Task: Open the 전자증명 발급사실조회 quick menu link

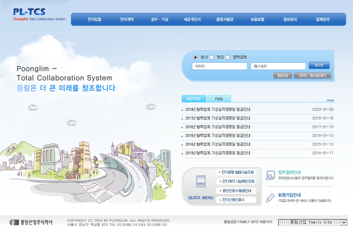Action: pyautogui.click(x=236, y=172)
